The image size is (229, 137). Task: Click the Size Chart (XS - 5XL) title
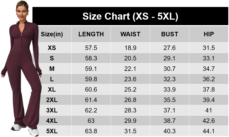click(x=130, y=16)
